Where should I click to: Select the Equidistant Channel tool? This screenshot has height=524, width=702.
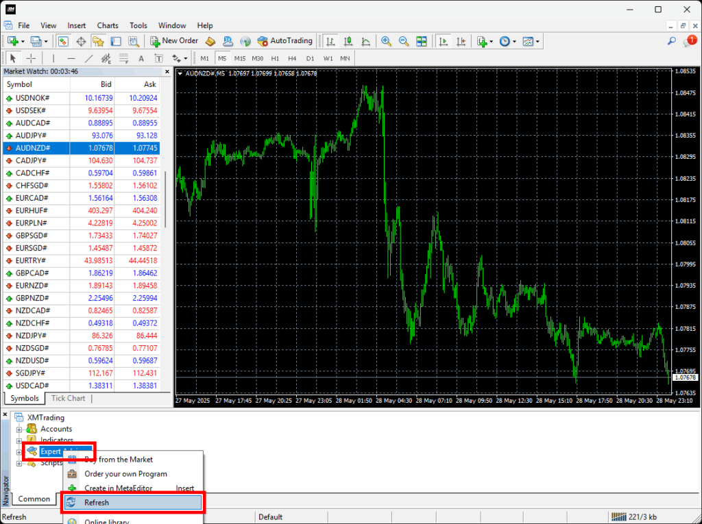(x=106, y=58)
